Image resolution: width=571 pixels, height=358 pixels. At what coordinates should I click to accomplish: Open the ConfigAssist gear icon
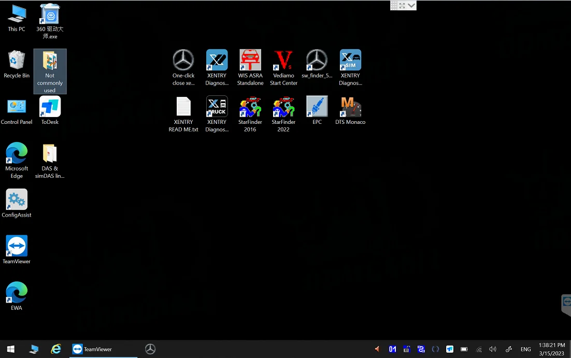17,200
